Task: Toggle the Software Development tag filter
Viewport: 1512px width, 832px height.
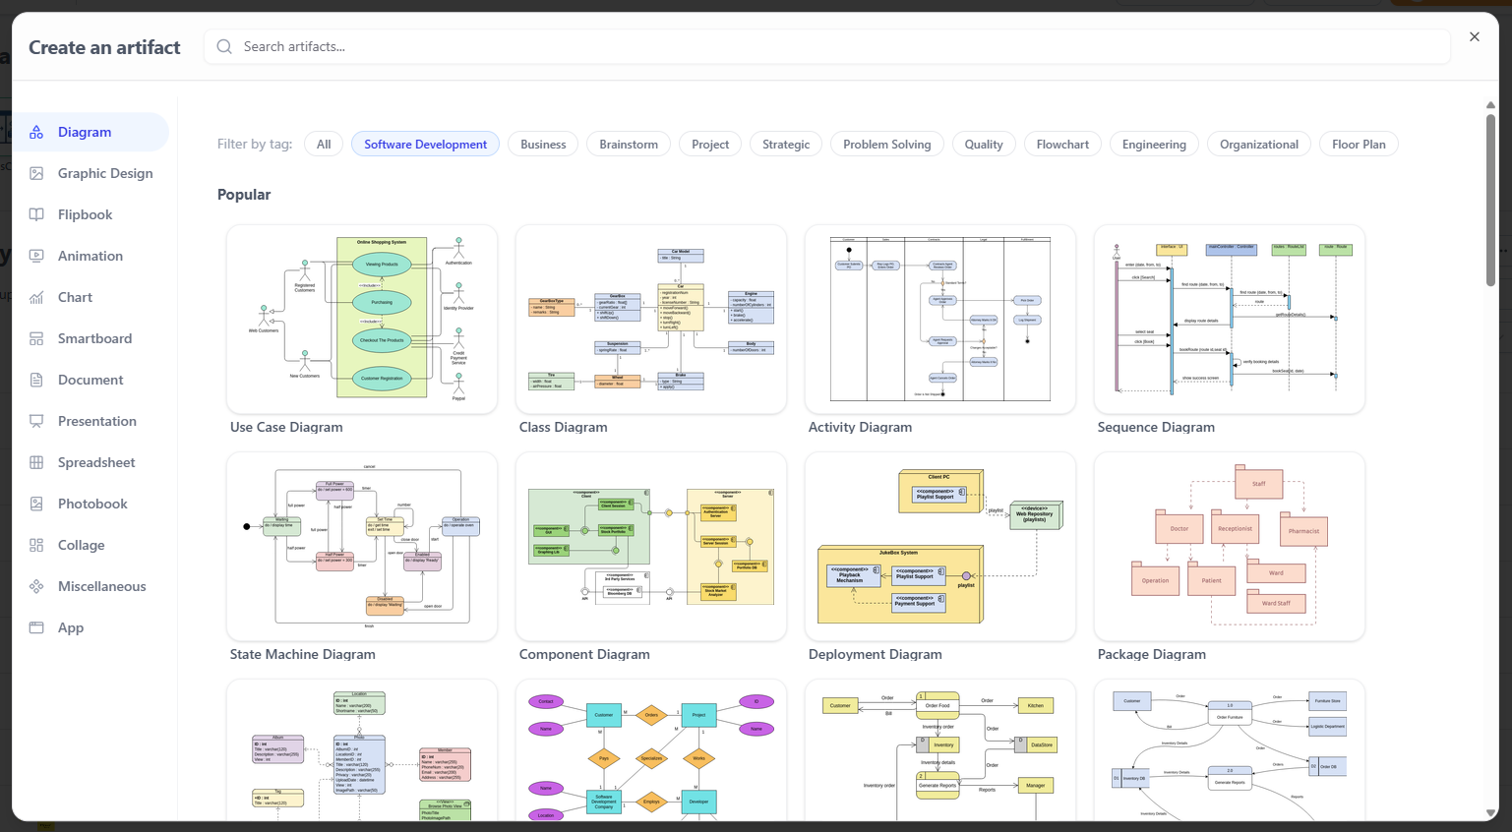Action: [425, 144]
